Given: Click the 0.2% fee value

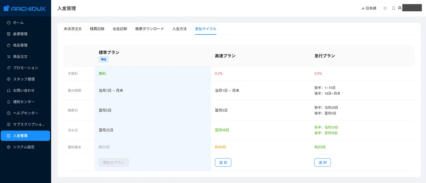Looking at the screenshot, I should pos(219,73).
